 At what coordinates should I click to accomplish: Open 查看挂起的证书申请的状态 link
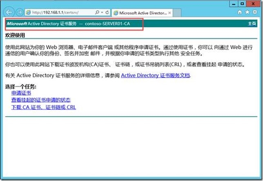click(x=41, y=100)
